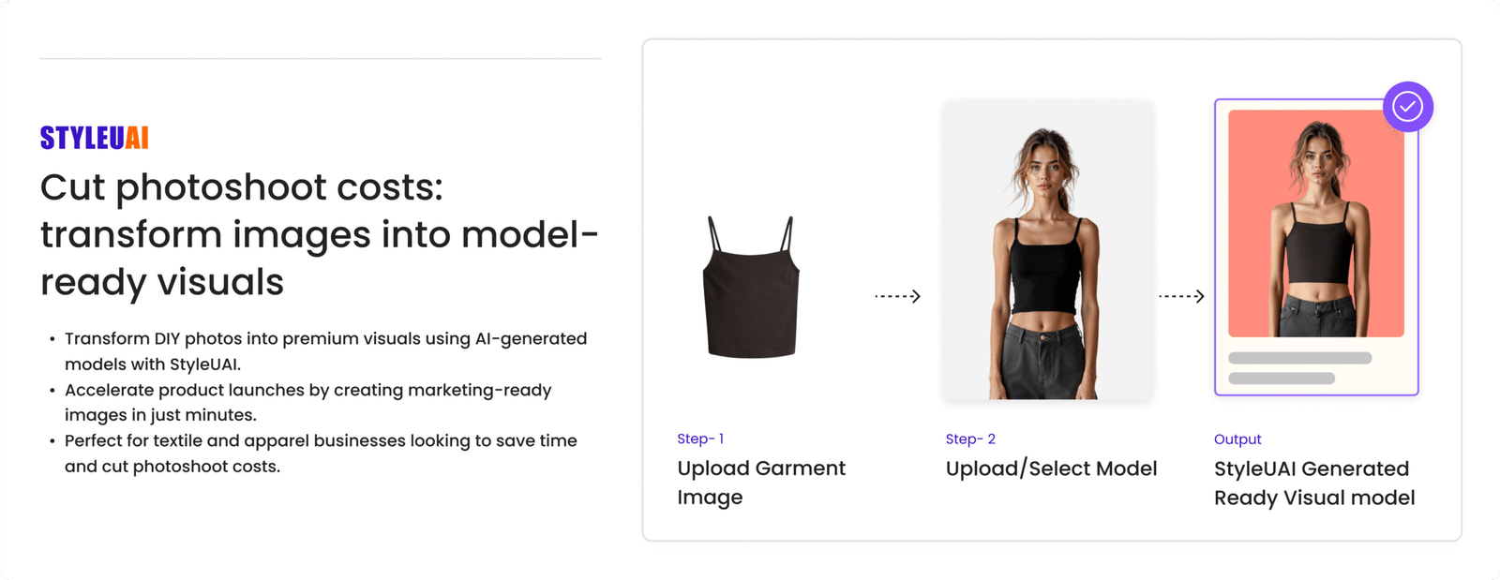Click the Output label
1500x580 pixels.
[x=1237, y=439]
